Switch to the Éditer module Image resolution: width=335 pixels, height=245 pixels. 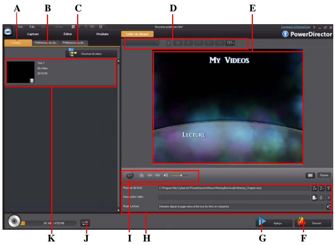coord(68,34)
